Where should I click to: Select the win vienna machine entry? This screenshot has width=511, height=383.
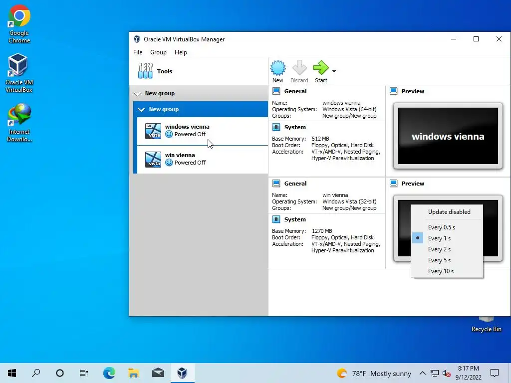click(x=203, y=159)
